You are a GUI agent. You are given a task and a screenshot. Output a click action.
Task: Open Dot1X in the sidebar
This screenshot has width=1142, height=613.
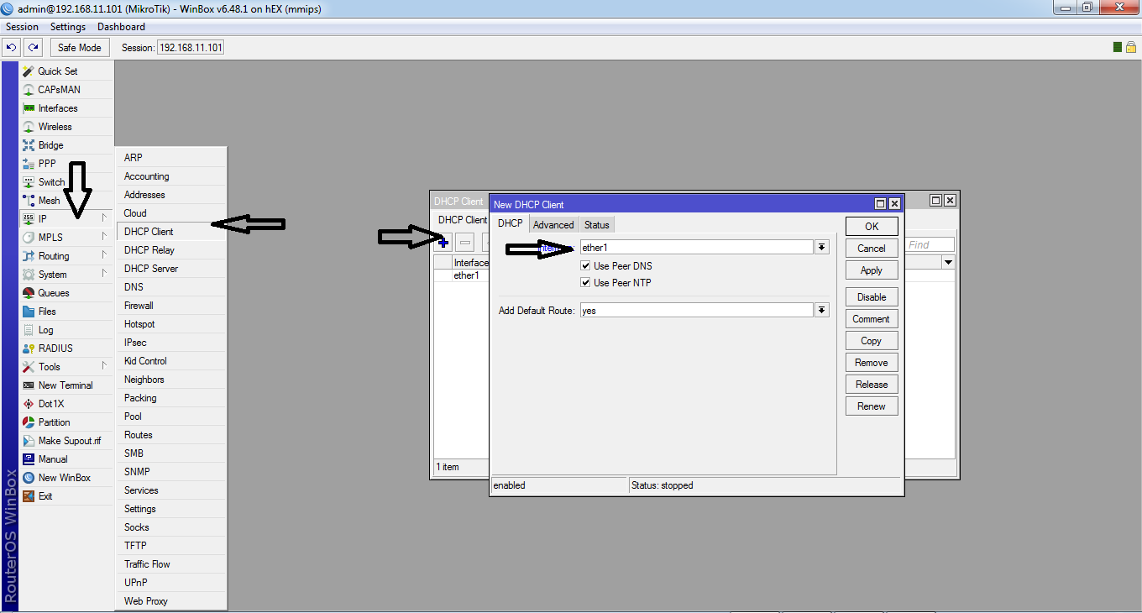66,404
